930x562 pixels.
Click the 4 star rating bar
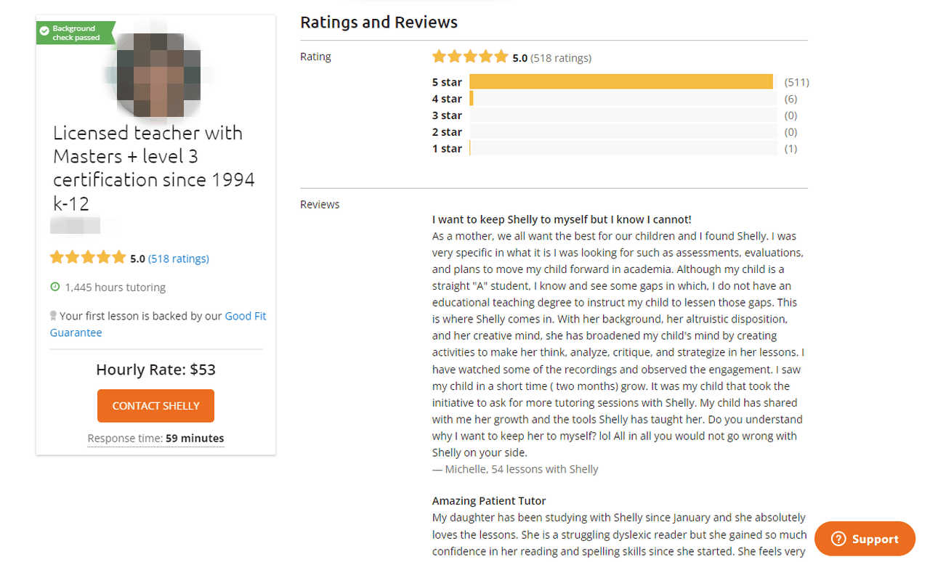tap(621, 99)
